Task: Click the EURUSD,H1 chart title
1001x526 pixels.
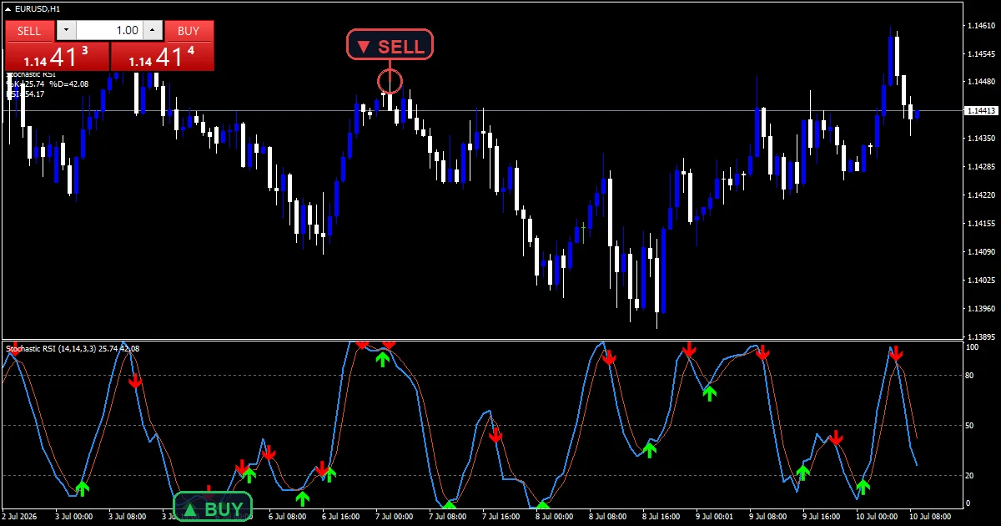Action: tap(32, 8)
